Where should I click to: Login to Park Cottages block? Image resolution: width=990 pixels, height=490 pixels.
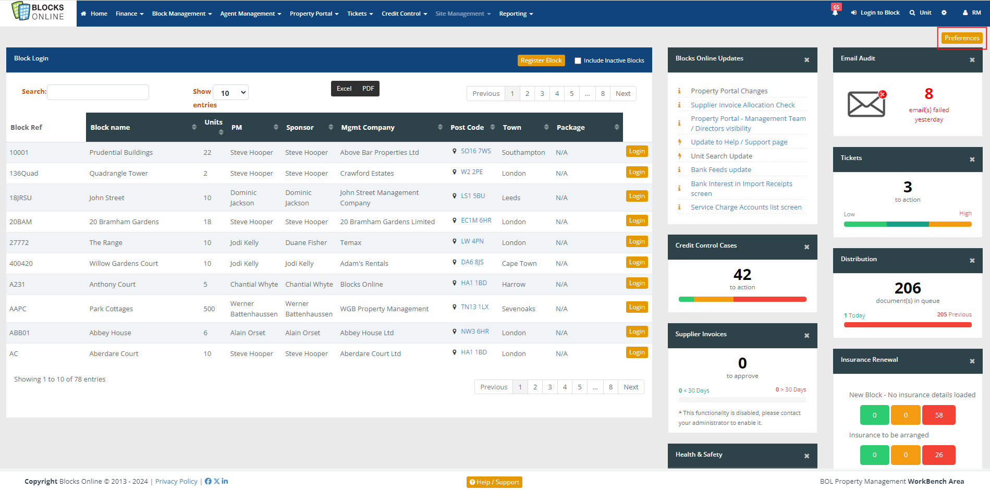(637, 307)
